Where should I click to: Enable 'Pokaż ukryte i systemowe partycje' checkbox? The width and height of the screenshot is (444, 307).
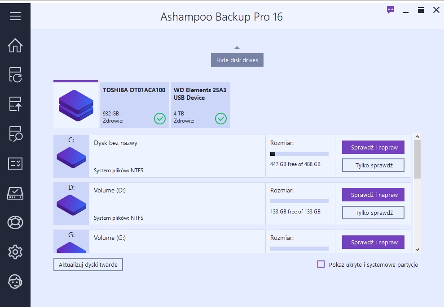coord(321,264)
